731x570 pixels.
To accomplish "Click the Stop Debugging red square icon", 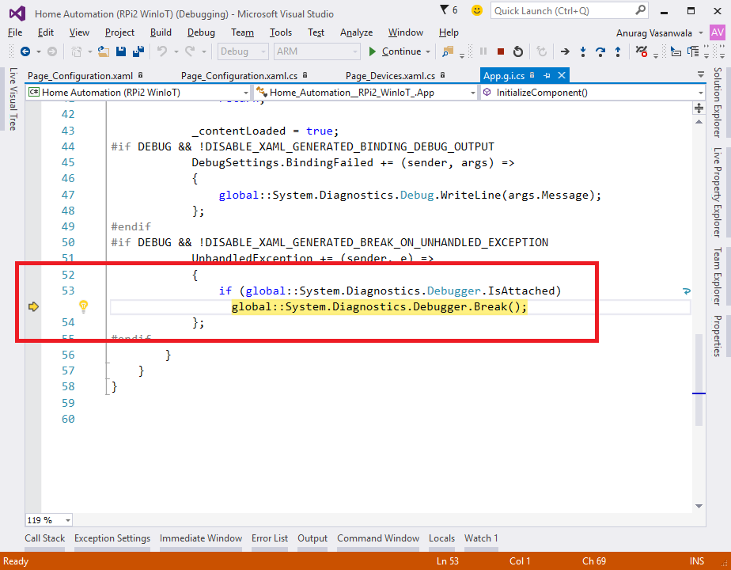I will point(500,51).
